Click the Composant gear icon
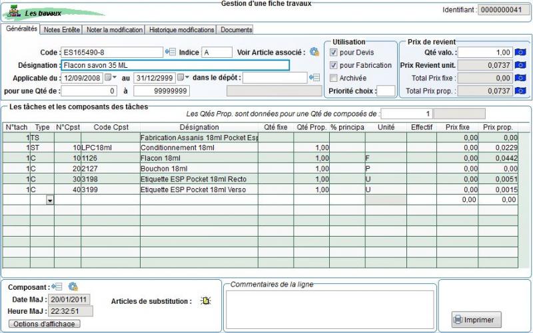The height and width of the screenshot is (333, 533). pos(73,286)
